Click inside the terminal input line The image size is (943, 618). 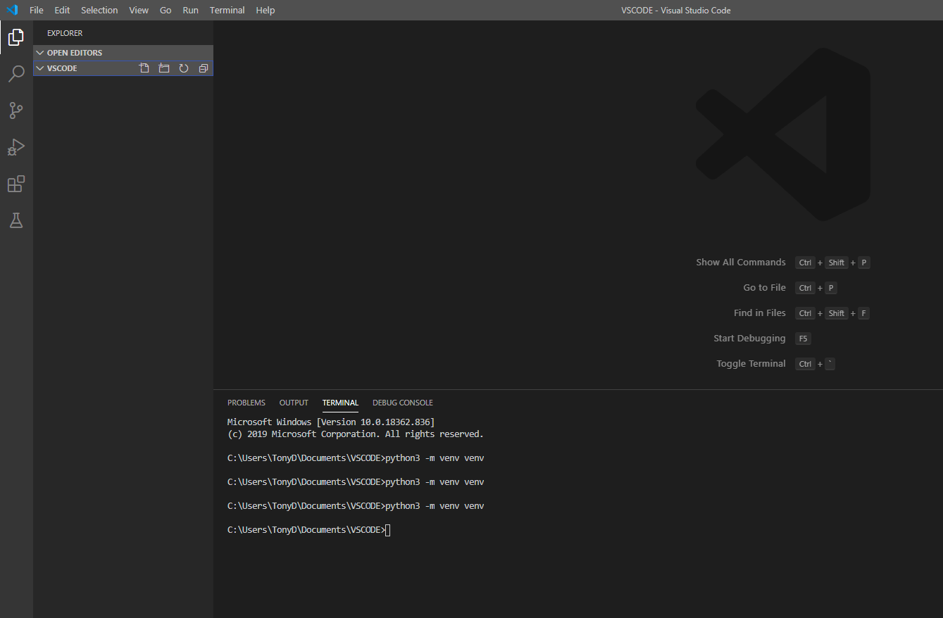point(388,529)
